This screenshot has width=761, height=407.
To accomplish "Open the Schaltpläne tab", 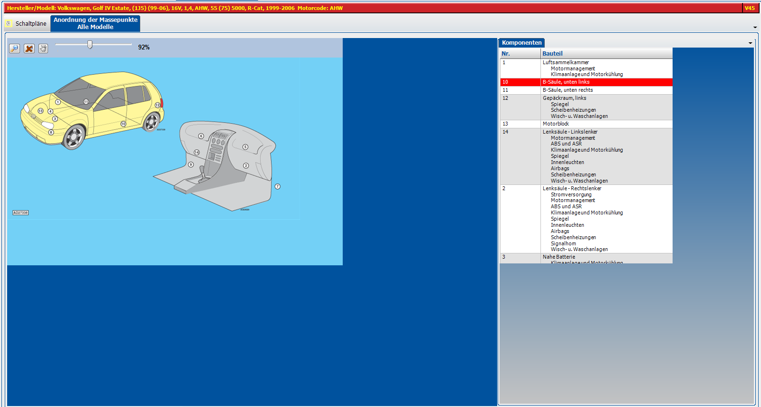I will pyautogui.click(x=26, y=23).
